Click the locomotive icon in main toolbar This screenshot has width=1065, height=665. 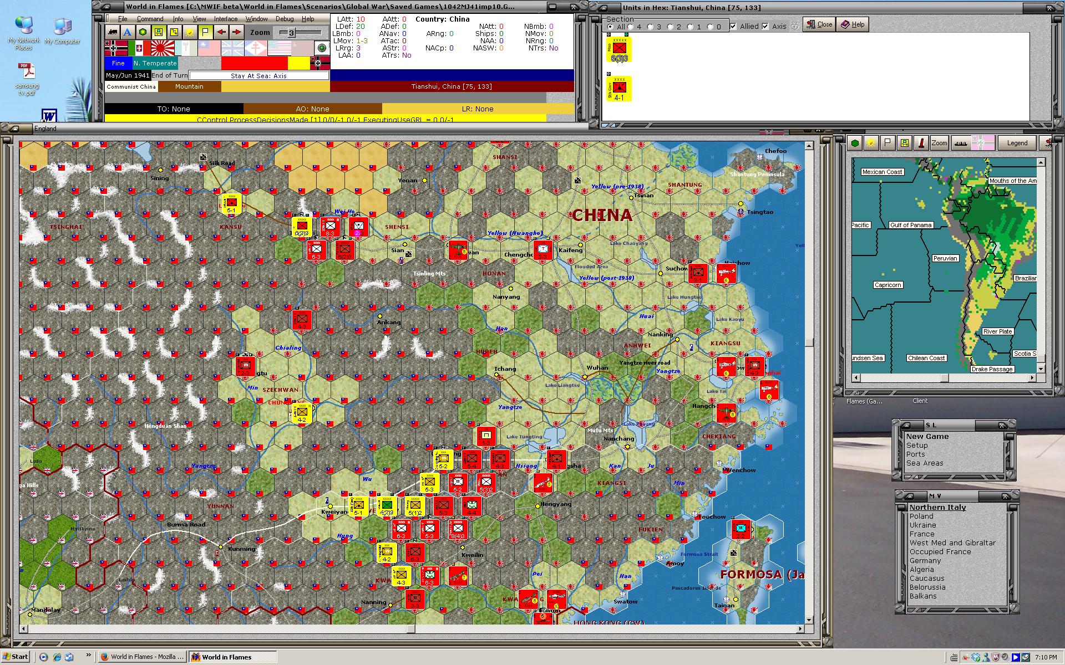[x=113, y=32]
